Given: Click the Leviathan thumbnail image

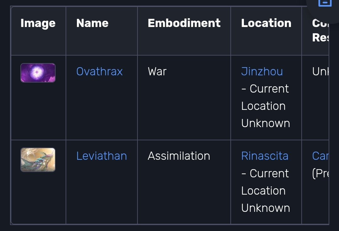Looking at the screenshot, I should tap(38, 160).
